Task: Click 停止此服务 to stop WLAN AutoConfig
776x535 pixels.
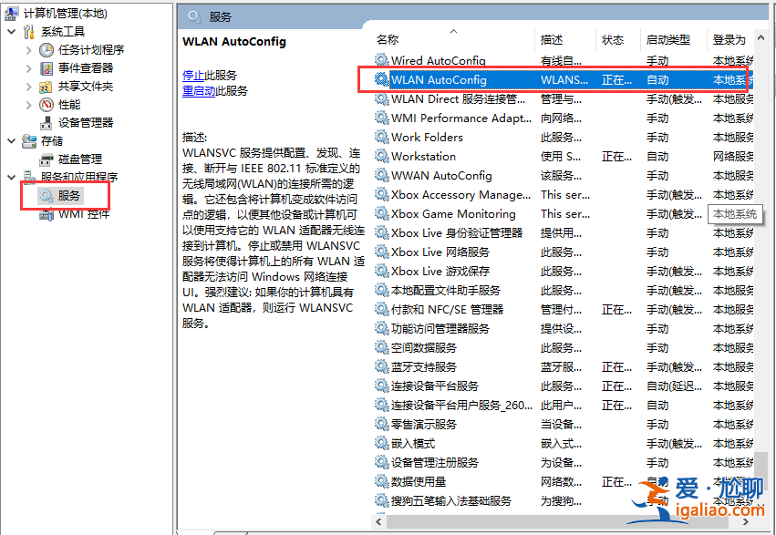Action: pyautogui.click(x=195, y=74)
